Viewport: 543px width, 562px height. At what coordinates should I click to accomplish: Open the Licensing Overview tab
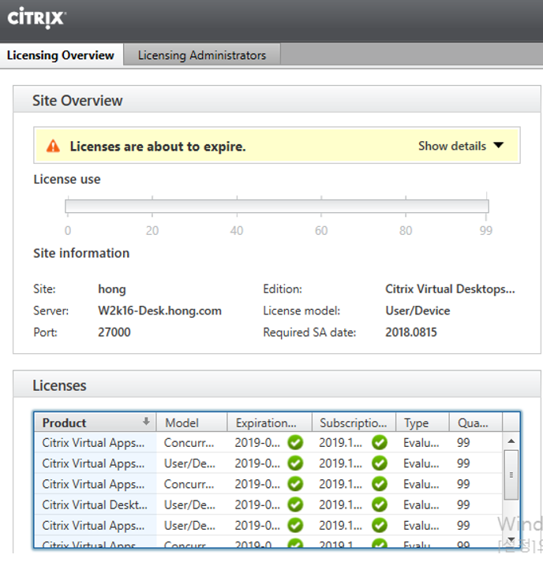point(61,55)
